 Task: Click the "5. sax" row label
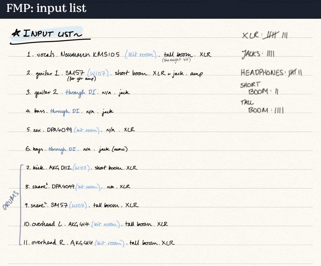coord(34,130)
